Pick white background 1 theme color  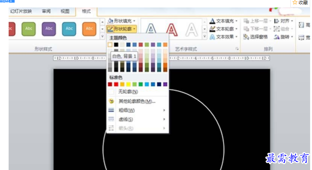110,45
